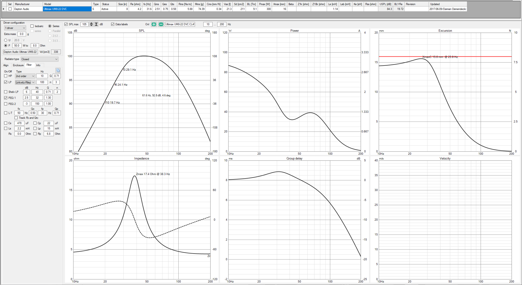The height and width of the screenshot is (285, 522).
Task: Click load impedance field 8.0 Ohm
Action: [35, 45]
